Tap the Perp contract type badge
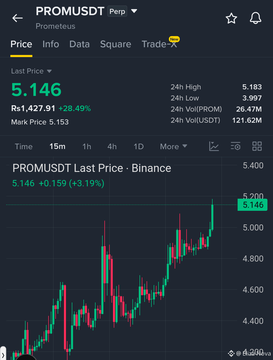This screenshot has width=273, height=360. coord(117,11)
